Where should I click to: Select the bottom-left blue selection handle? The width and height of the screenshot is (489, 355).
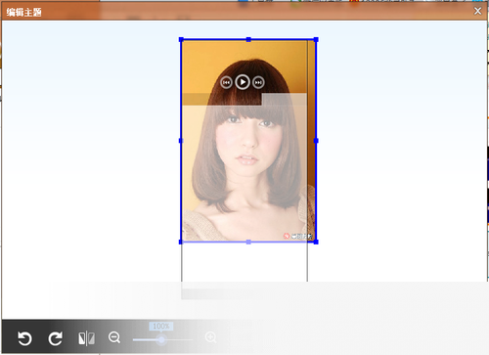[181, 242]
